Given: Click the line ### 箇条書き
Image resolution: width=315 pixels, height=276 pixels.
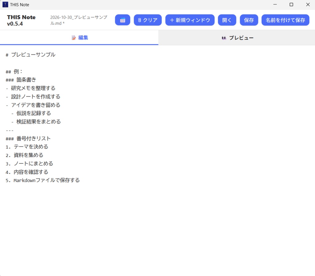Looking at the screenshot, I should [x=21, y=80].
